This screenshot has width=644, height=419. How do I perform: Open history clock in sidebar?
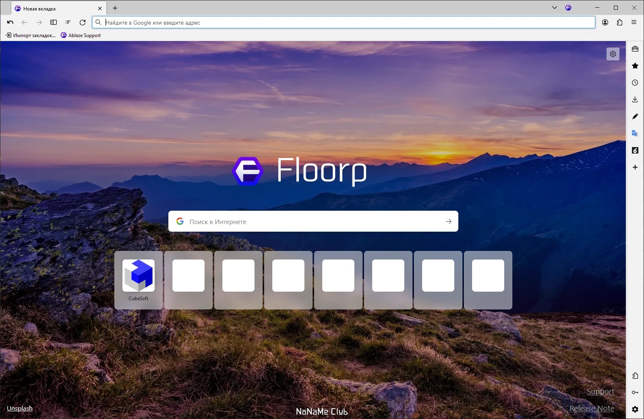pos(635,83)
